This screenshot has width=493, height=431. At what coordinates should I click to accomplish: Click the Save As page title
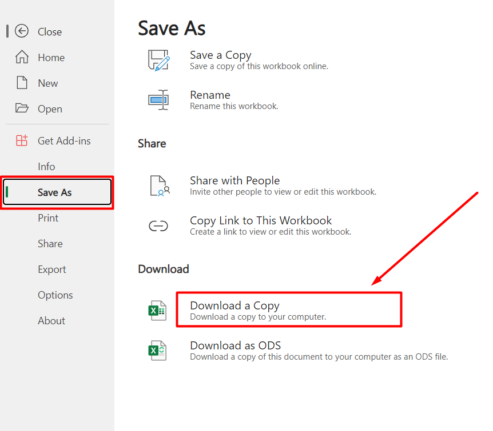click(x=172, y=28)
